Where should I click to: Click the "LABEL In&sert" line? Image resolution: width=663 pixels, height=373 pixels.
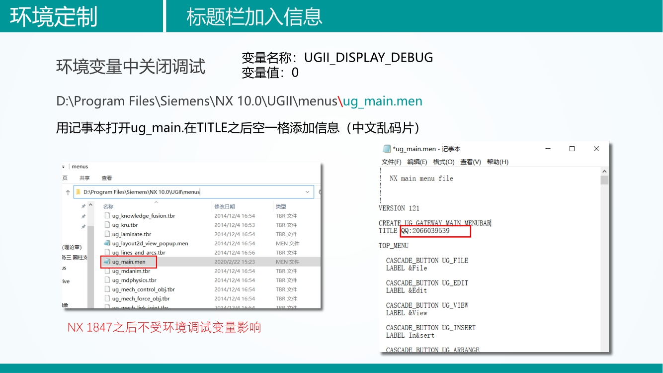[x=411, y=335]
